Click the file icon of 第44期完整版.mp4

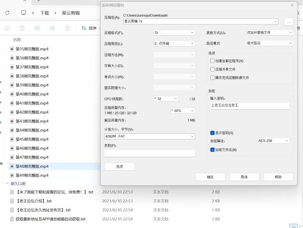[x=12, y=130]
